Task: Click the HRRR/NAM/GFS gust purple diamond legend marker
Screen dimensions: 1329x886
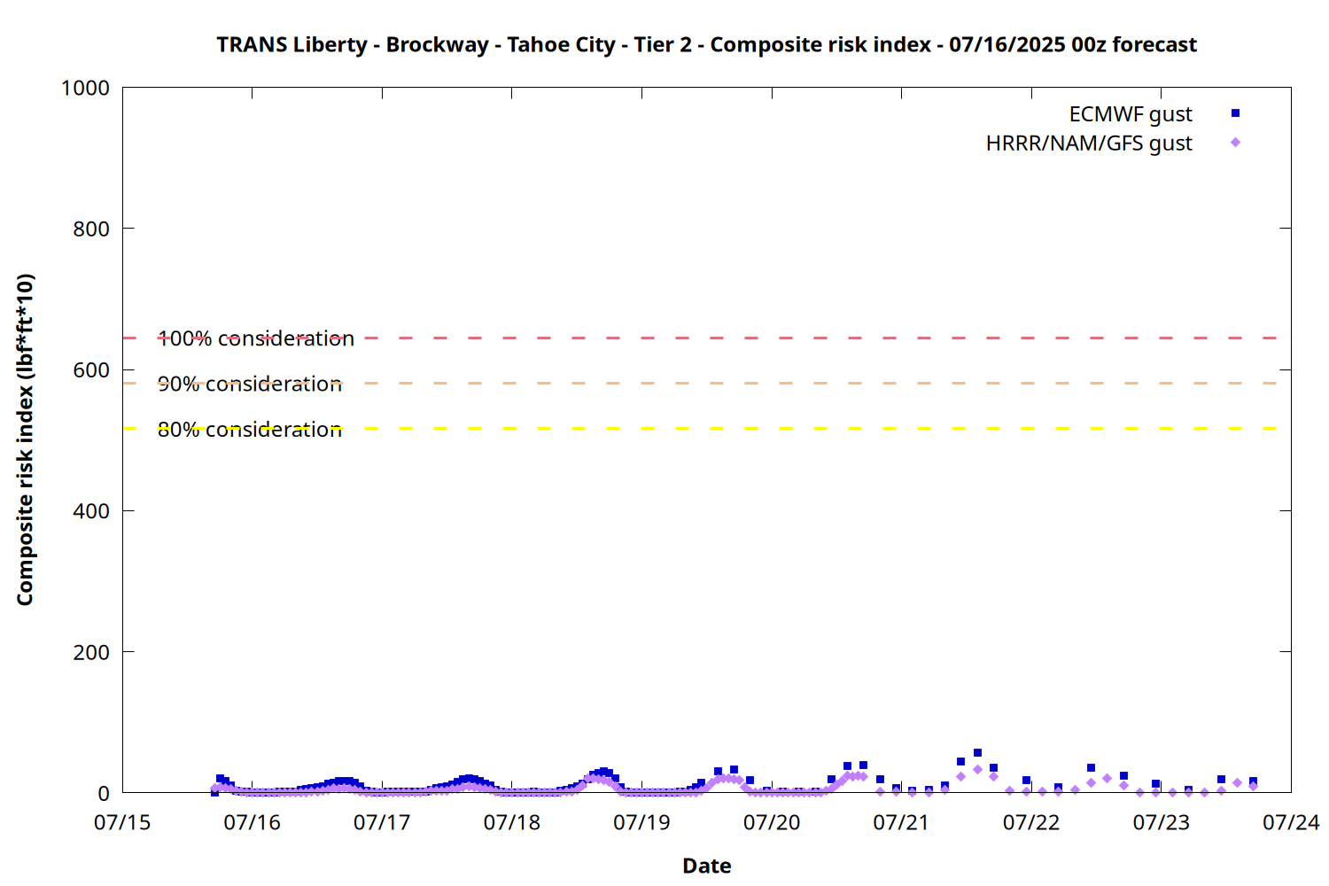Action: tap(1235, 143)
